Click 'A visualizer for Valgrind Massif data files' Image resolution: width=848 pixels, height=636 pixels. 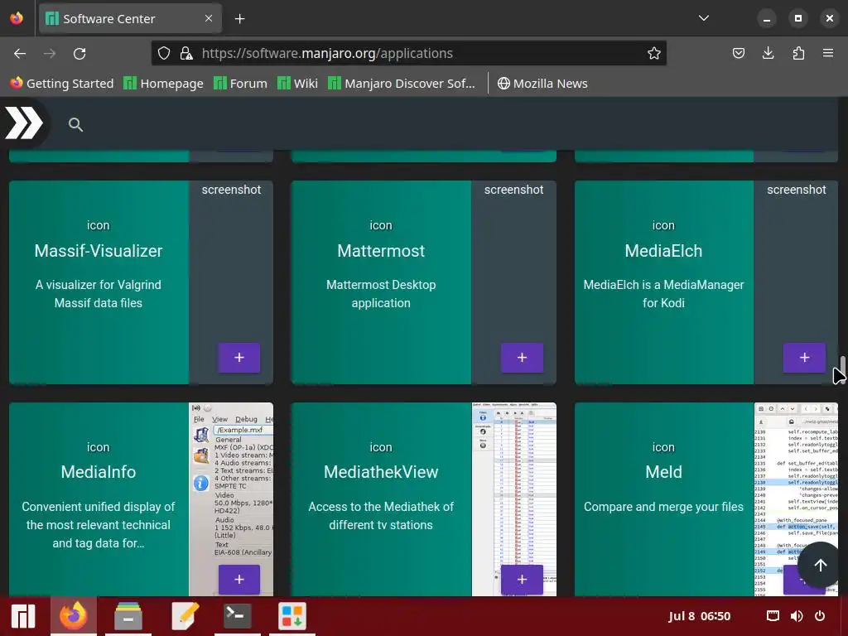click(99, 294)
